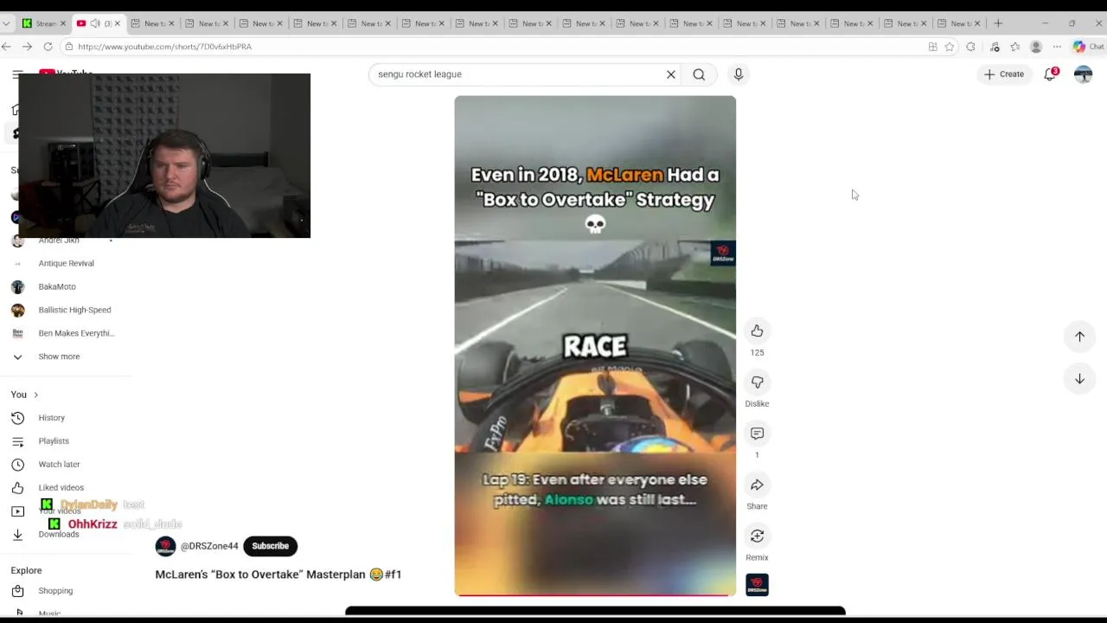Open Ballistic High-Speed subscription
The height and width of the screenshot is (623, 1107).
point(74,310)
